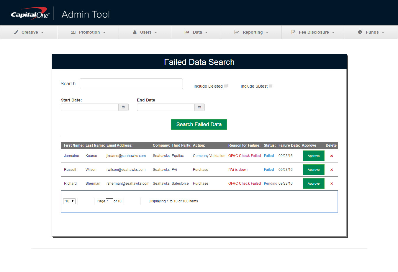This screenshot has height=272, width=398.
Task: Open the page size dropdown showing 10
Action: tap(69, 201)
